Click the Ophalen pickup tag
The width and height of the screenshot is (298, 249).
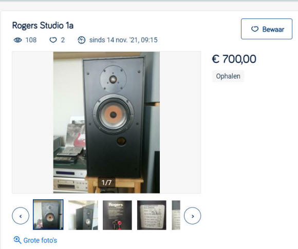228,76
